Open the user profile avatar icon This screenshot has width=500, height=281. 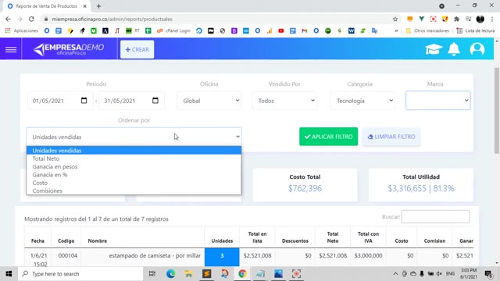pos(477,49)
